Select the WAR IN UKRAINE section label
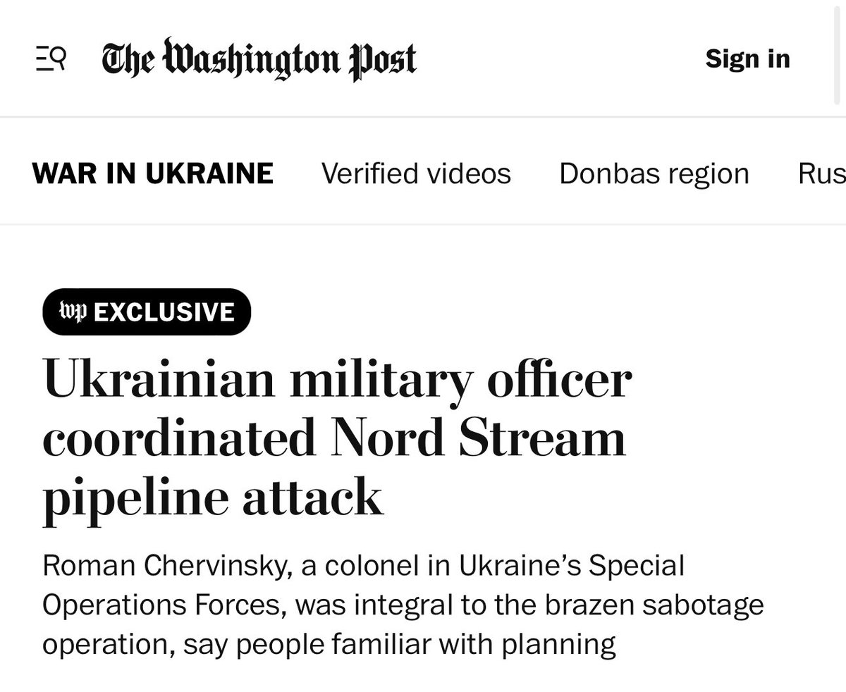 tap(152, 173)
